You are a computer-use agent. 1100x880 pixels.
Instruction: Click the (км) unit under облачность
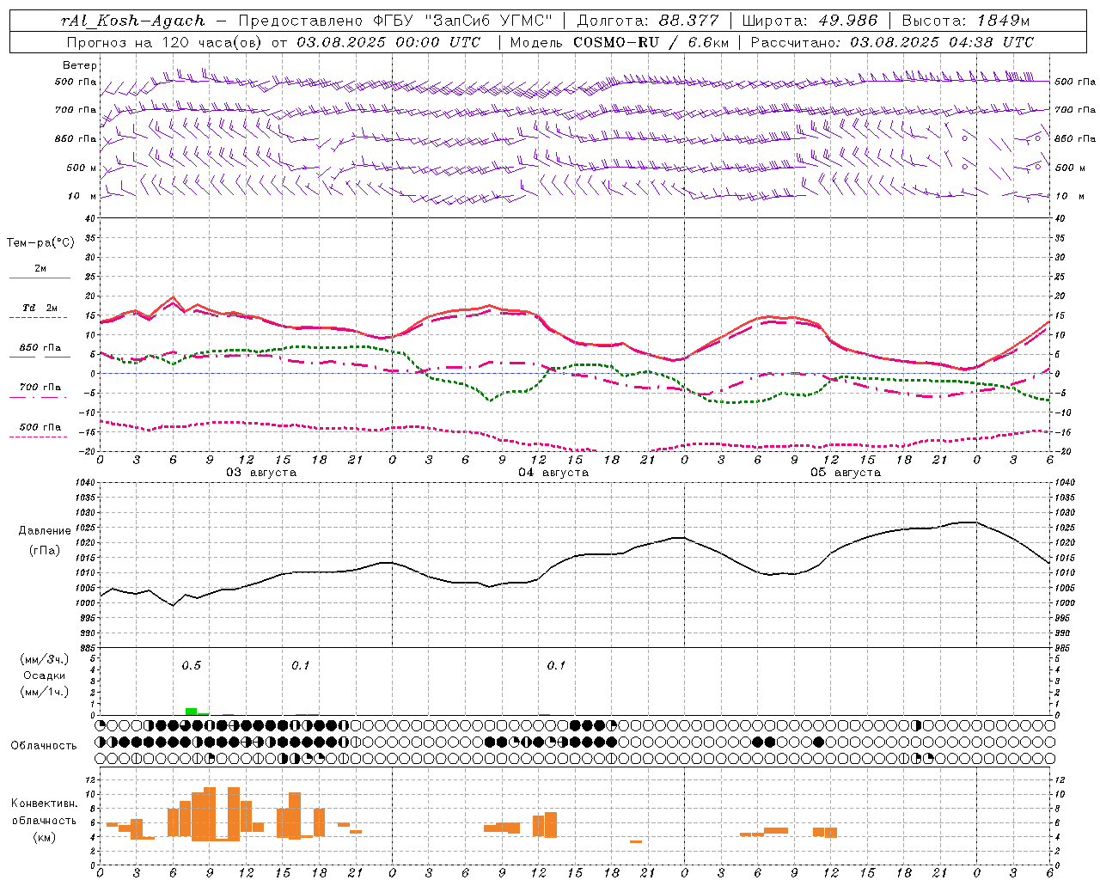46,837
